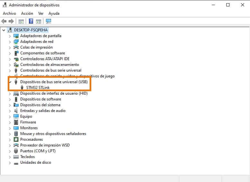Open the Archivo menu

(9, 13)
